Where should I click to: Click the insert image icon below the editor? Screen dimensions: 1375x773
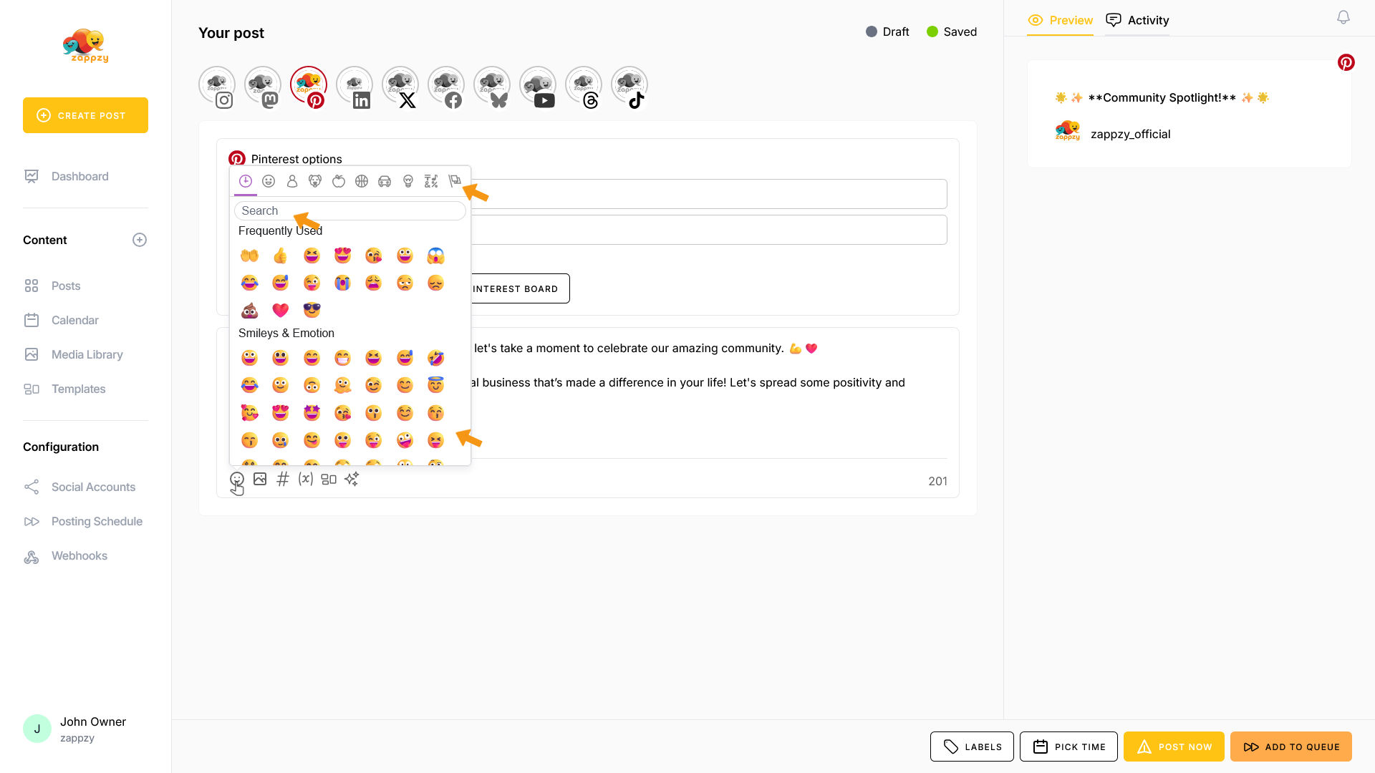click(260, 480)
